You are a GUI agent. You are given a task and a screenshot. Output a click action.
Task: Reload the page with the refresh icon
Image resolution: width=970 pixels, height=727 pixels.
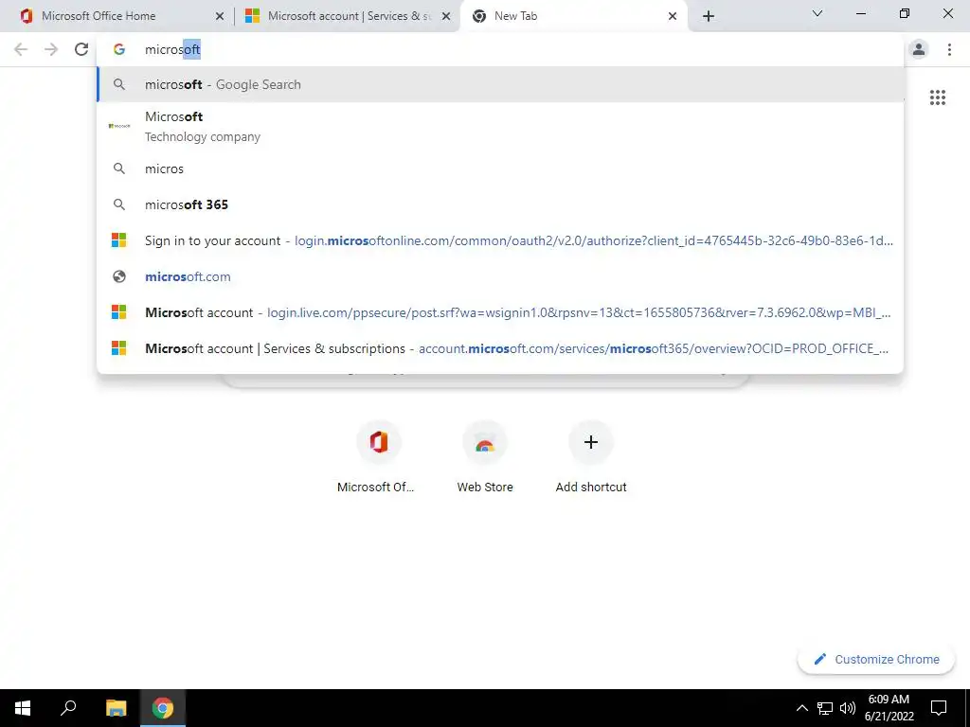point(81,49)
